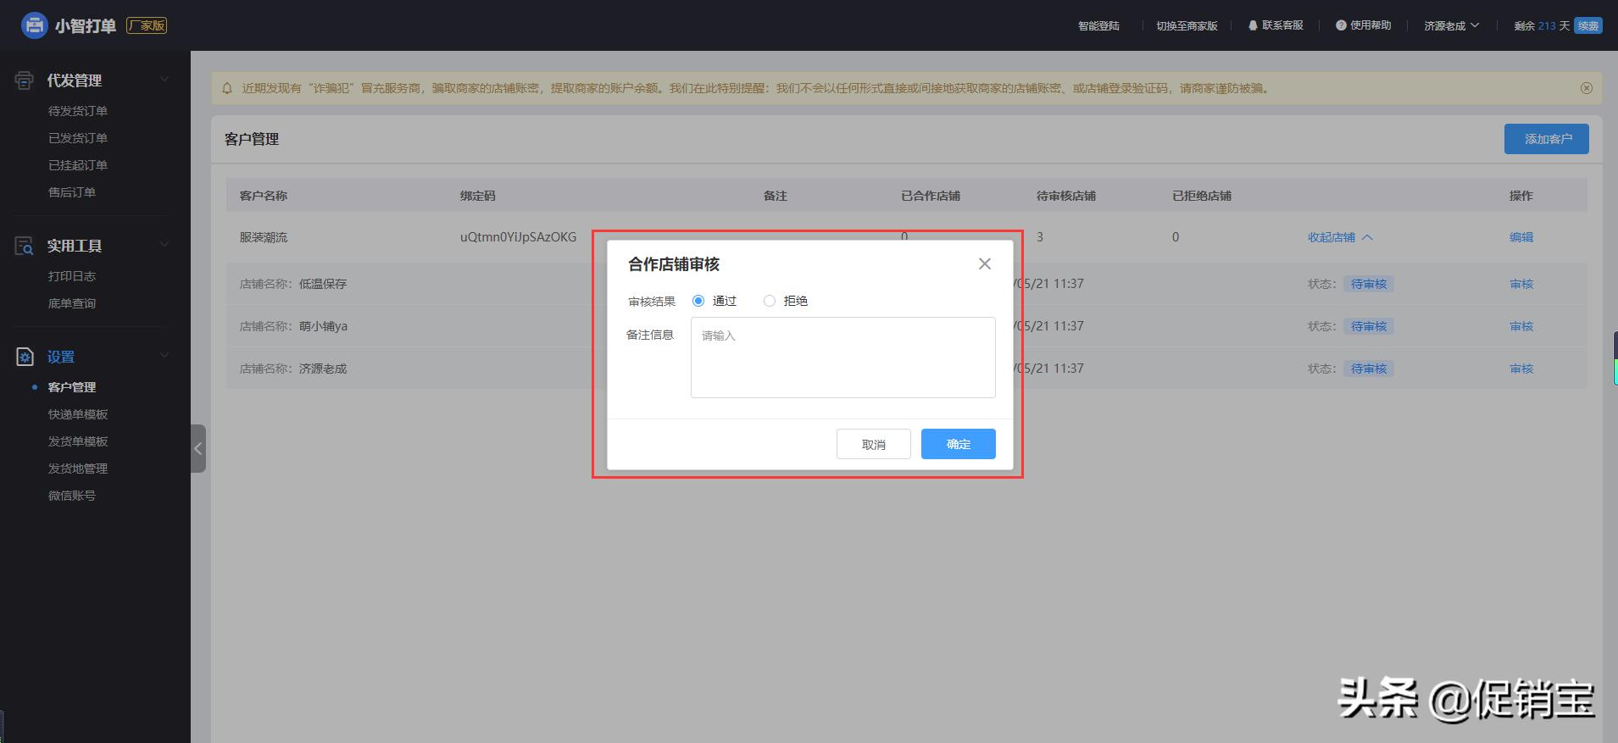Select 通过 as review result
1618x743 pixels.
pos(698,301)
